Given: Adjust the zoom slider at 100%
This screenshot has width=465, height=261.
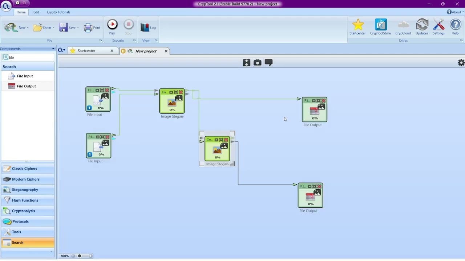Looking at the screenshot, I should click(80, 256).
